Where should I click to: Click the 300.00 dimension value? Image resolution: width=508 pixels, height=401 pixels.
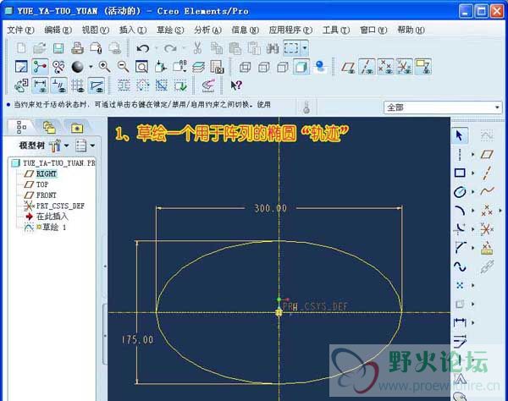coord(271,208)
